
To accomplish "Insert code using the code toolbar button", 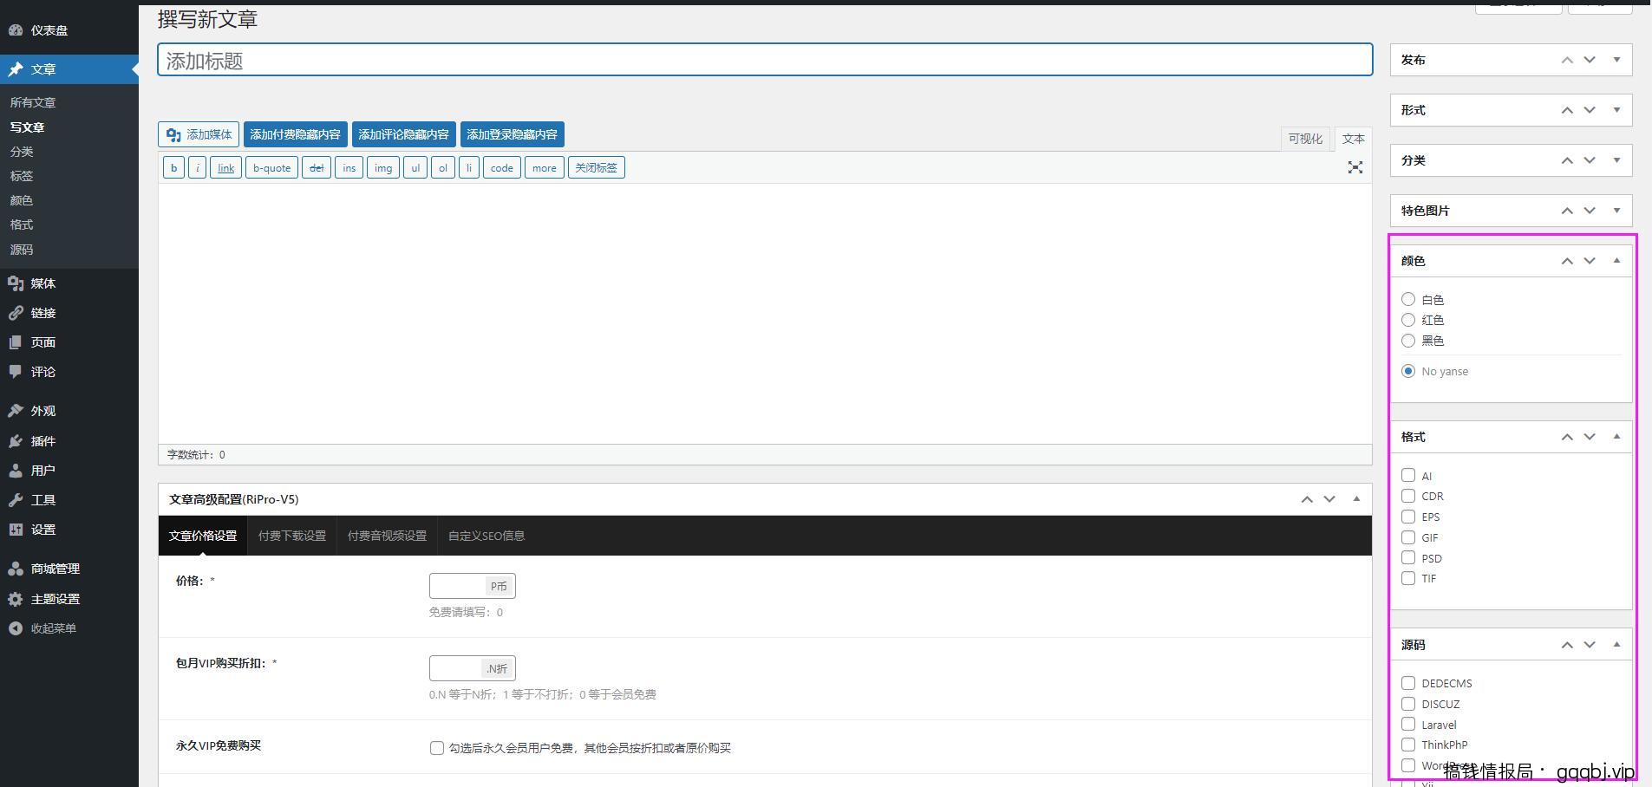I will tap(501, 167).
